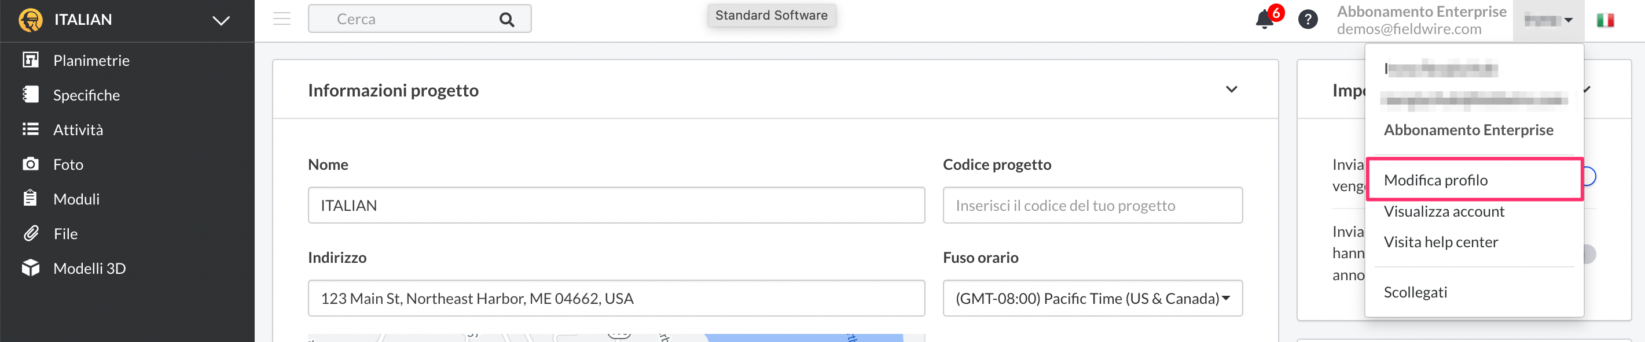Open the help question mark icon
The height and width of the screenshot is (342, 1645).
1307,20
